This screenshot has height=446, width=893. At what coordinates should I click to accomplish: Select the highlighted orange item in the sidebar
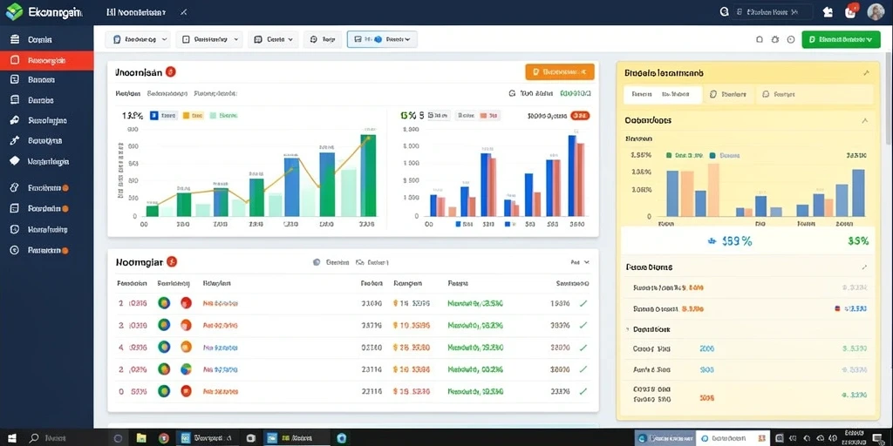[x=47, y=60]
